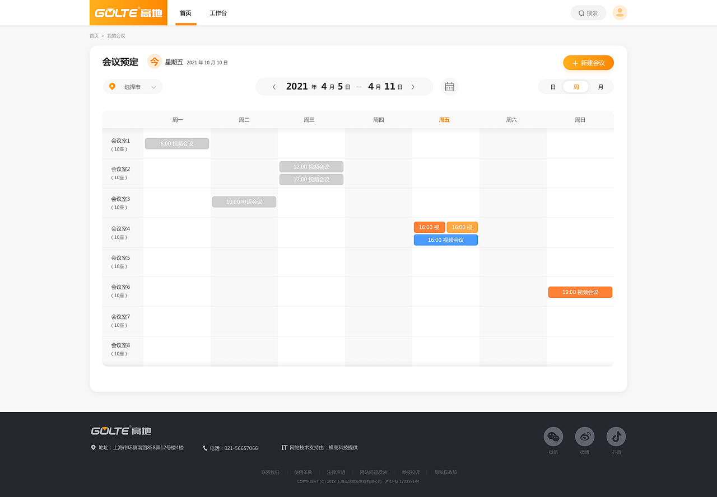This screenshot has width=717, height=497.
Task: Click the 周六 column header
Action: (511, 120)
